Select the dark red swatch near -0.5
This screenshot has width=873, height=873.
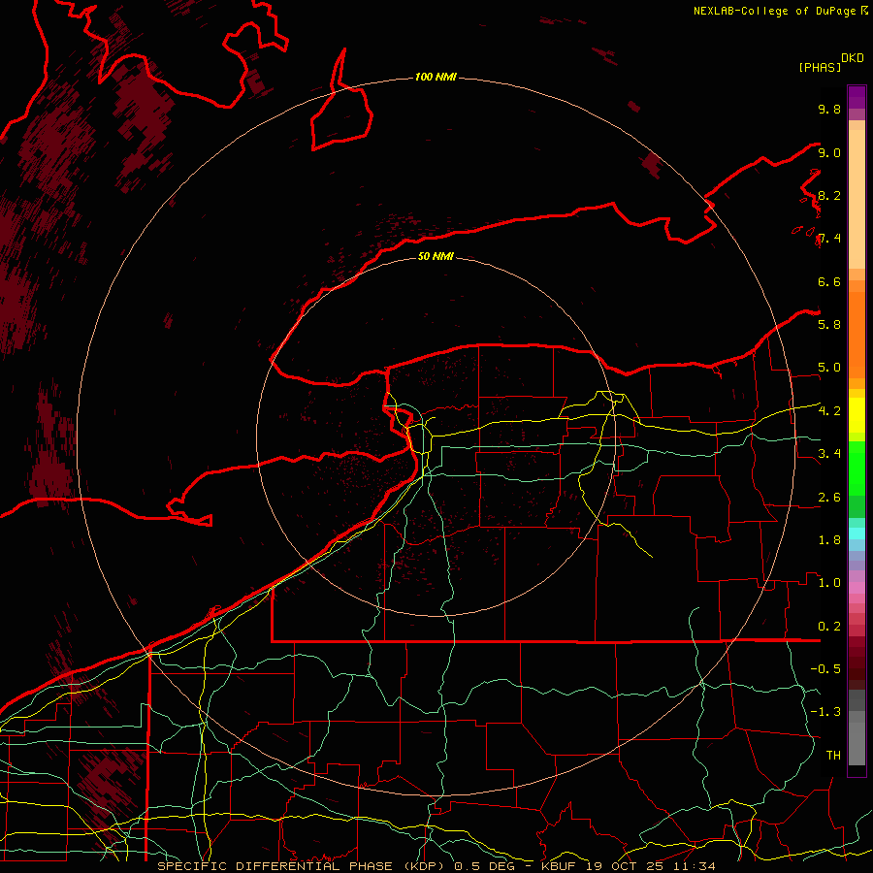point(857,667)
